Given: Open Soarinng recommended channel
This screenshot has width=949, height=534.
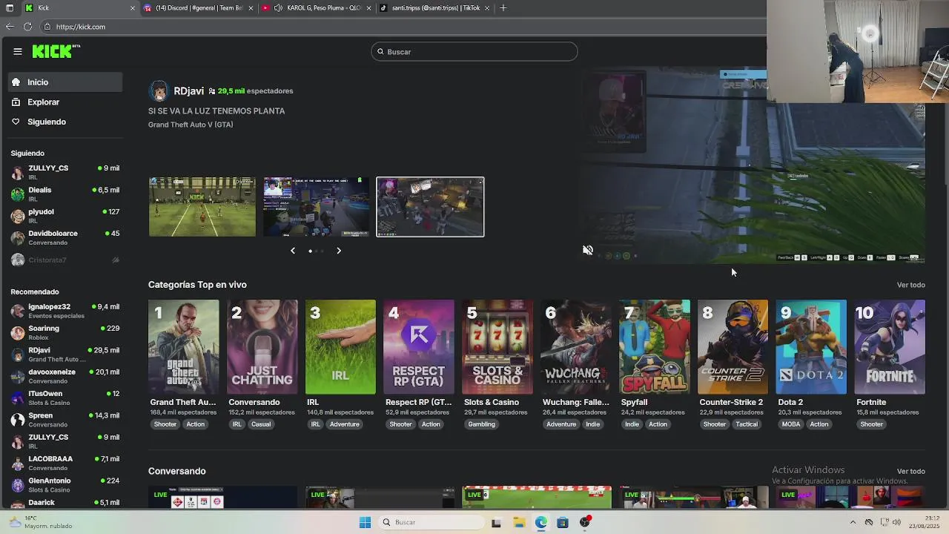Looking at the screenshot, I should 65,332.
